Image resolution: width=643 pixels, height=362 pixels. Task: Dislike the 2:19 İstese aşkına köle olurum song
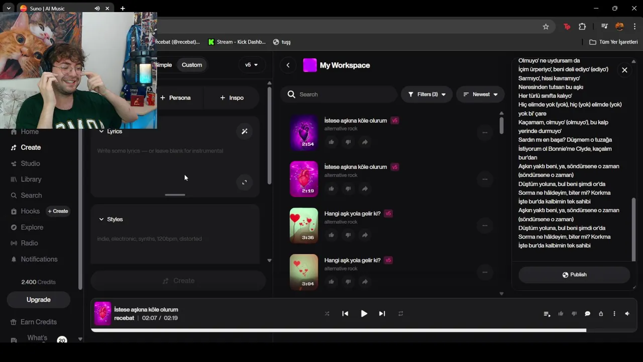click(x=348, y=189)
